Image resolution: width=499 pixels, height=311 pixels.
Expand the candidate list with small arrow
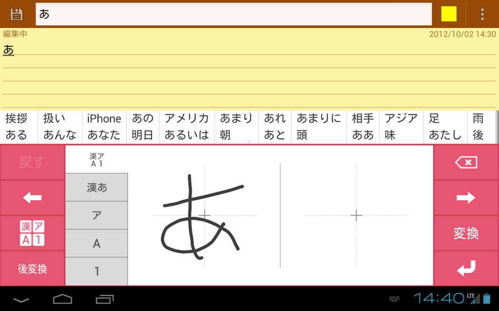tap(249, 141)
